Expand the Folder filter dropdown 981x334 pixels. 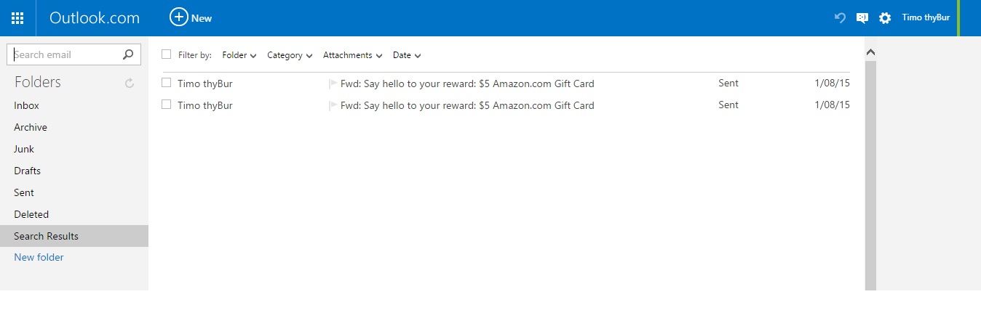click(239, 55)
